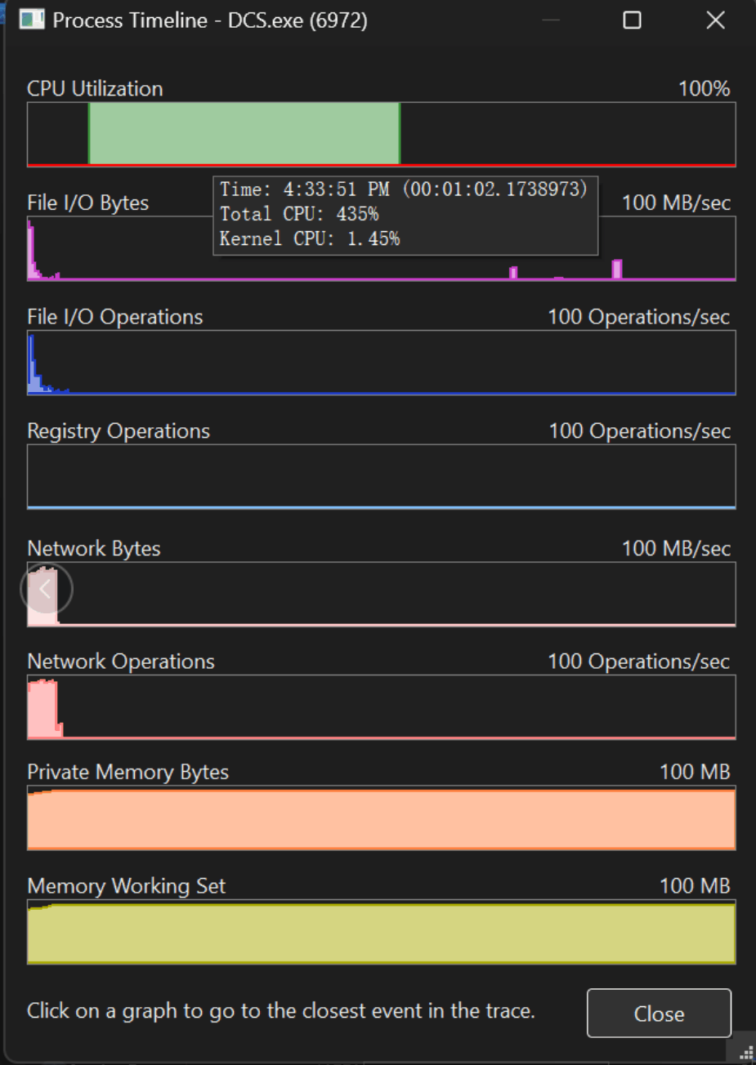This screenshot has width=756, height=1065.
Task: Close the window with the X
Action: 715,20
